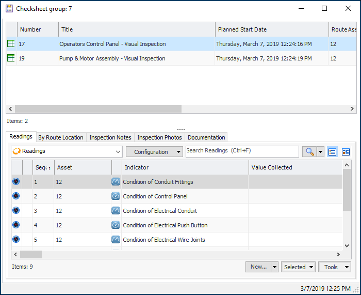This screenshot has height=295, width=361.
Task: Click the New... button
Action: [258, 267]
